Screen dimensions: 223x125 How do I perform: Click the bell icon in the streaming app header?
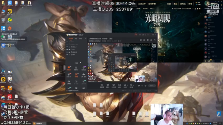151,40
